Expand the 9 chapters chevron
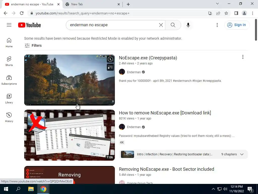The image size is (258, 194). click(x=242, y=154)
